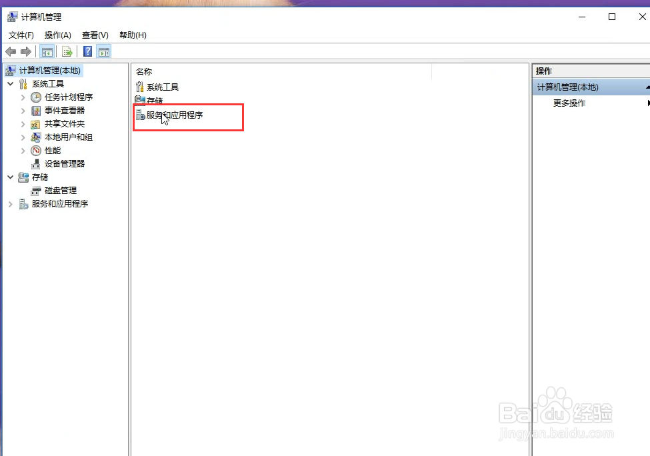Image resolution: width=650 pixels, height=456 pixels.
Task: Click the 系统工具 icon in the tree
Action: tap(23, 84)
